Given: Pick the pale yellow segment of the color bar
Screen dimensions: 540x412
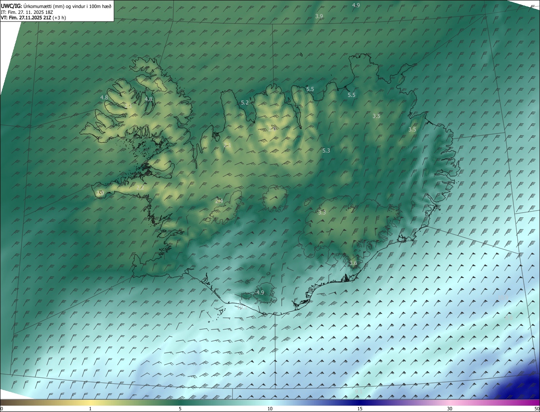Looking at the screenshot, I should click(x=90, y=402).
